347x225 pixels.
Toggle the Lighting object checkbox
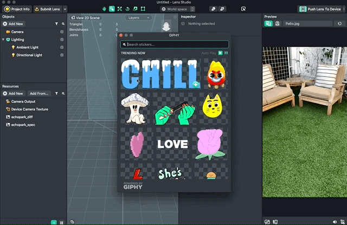pos(62,40)
